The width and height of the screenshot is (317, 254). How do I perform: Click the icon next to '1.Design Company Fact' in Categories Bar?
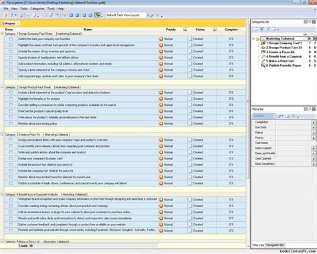coord(263,43)
